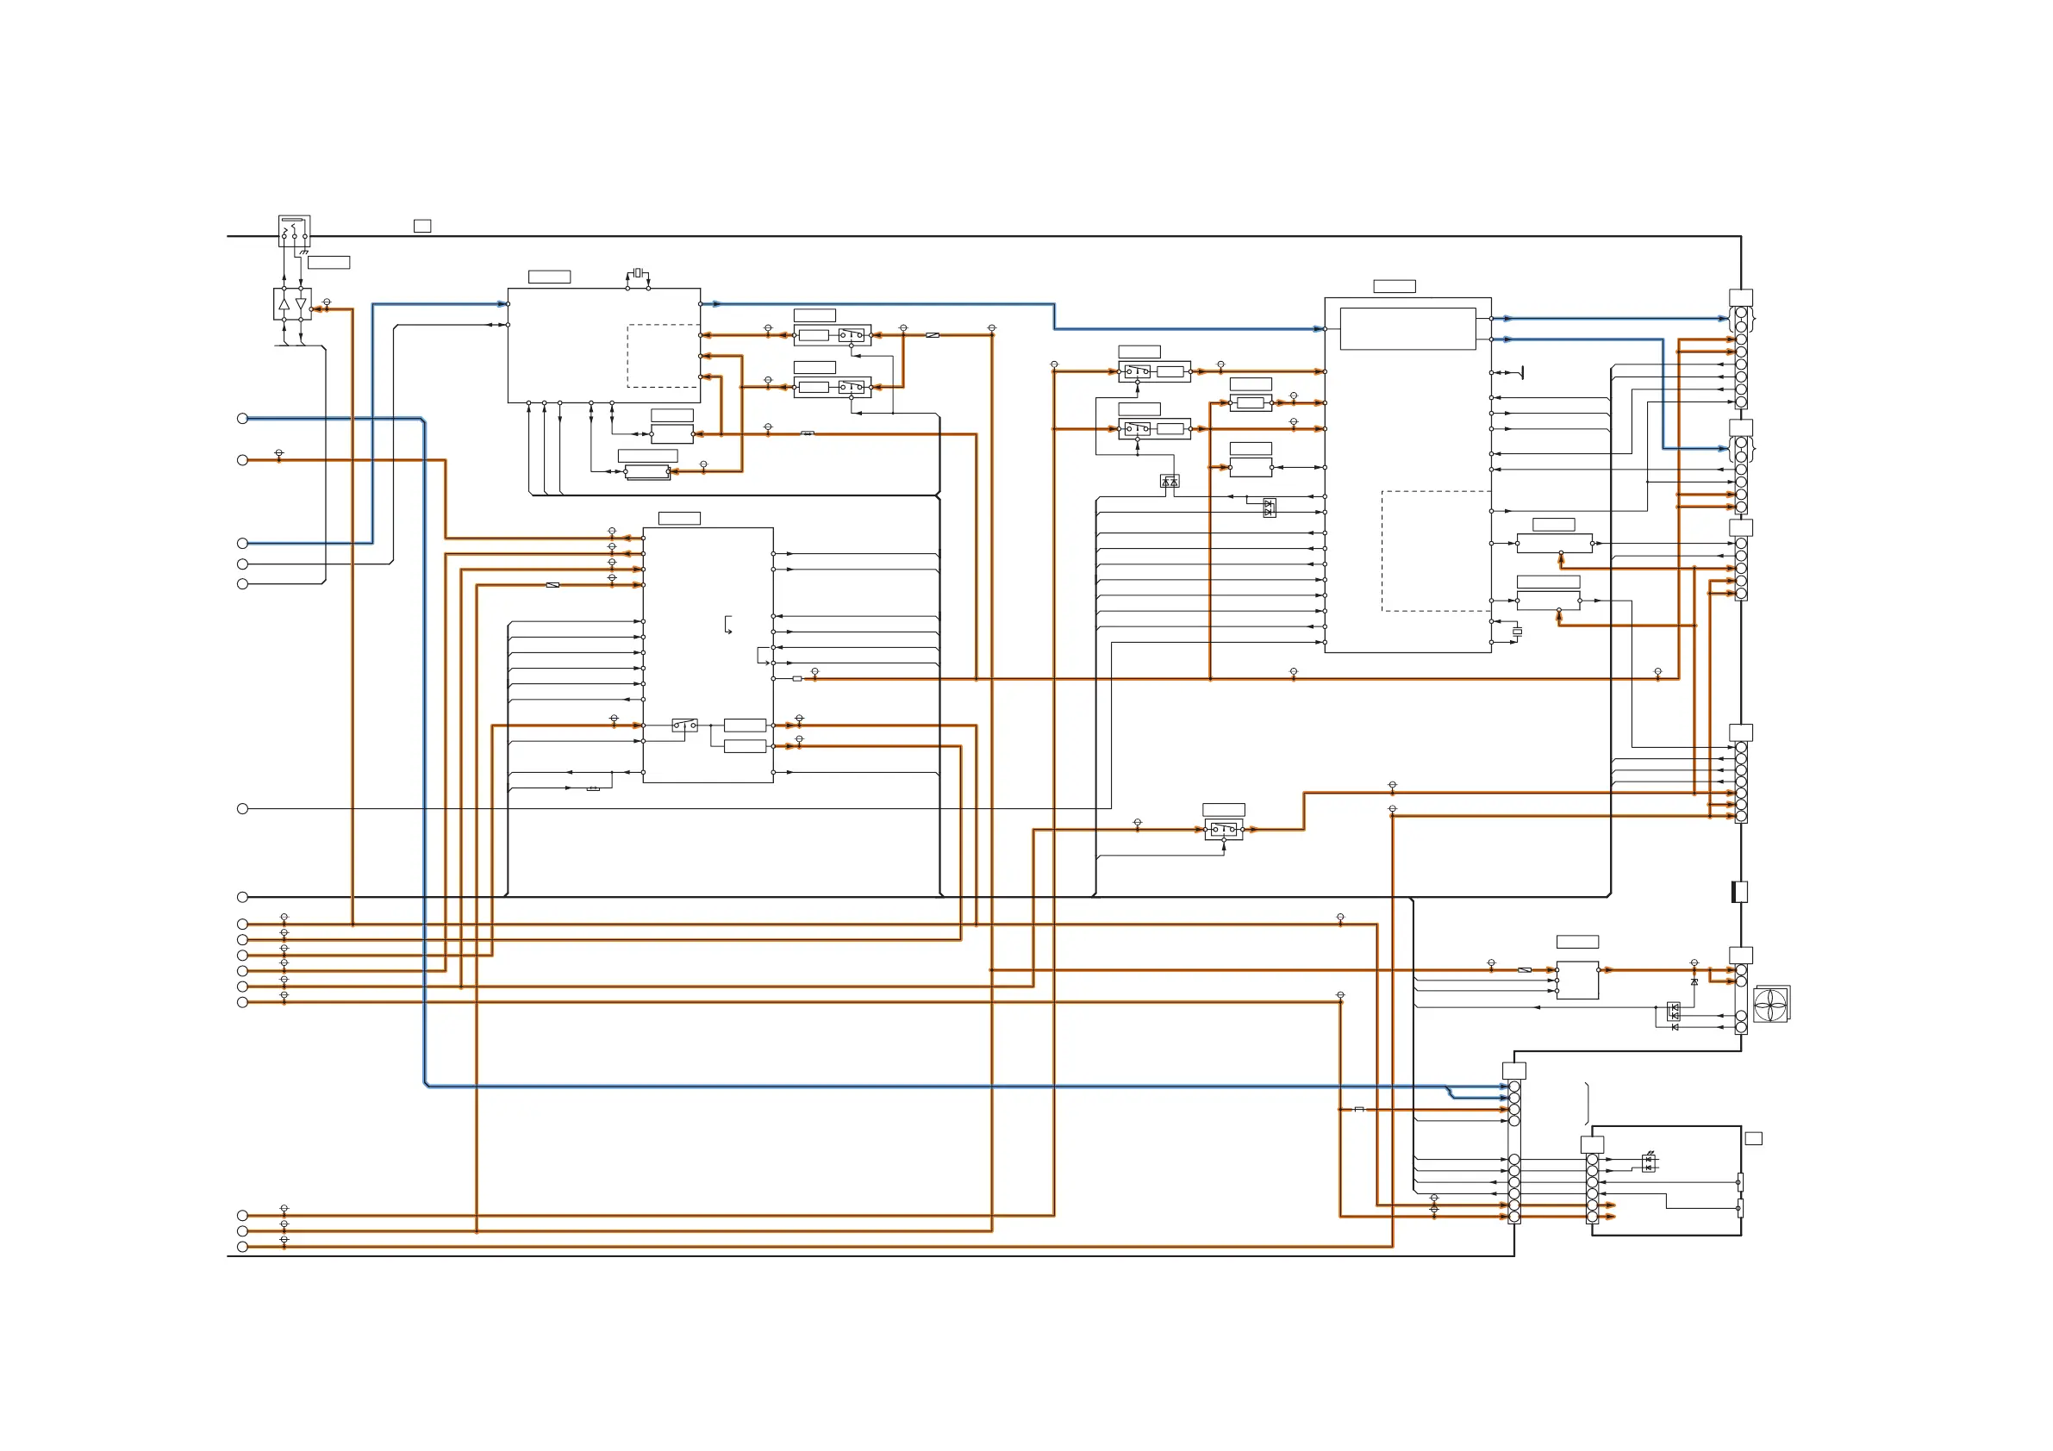Click the dashed rectangle inside top-left chip
The height and width of the screenshot is (1451, 2053).
[663, 356]
